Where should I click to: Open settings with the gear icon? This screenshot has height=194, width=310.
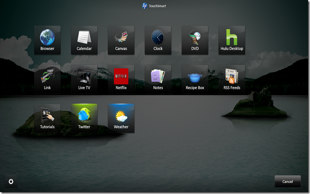pos(11,182)
